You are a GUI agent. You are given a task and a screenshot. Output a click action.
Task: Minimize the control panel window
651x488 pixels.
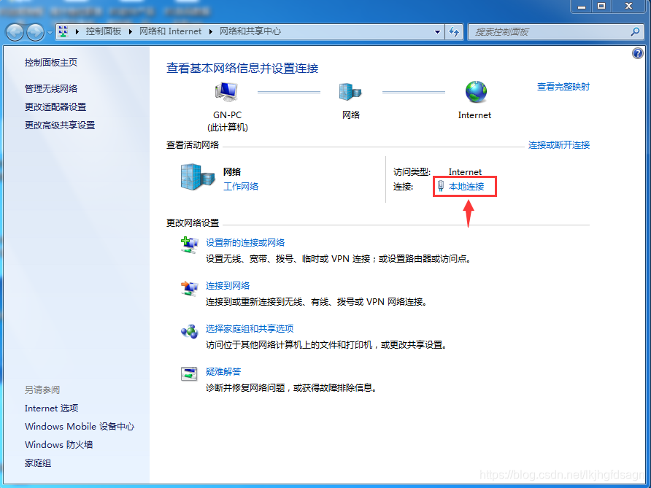(x=582, y=6)
